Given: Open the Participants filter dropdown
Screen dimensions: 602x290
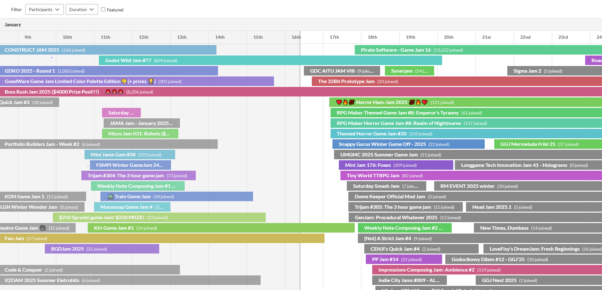Looking at the screenshot, I should (44, 10).
